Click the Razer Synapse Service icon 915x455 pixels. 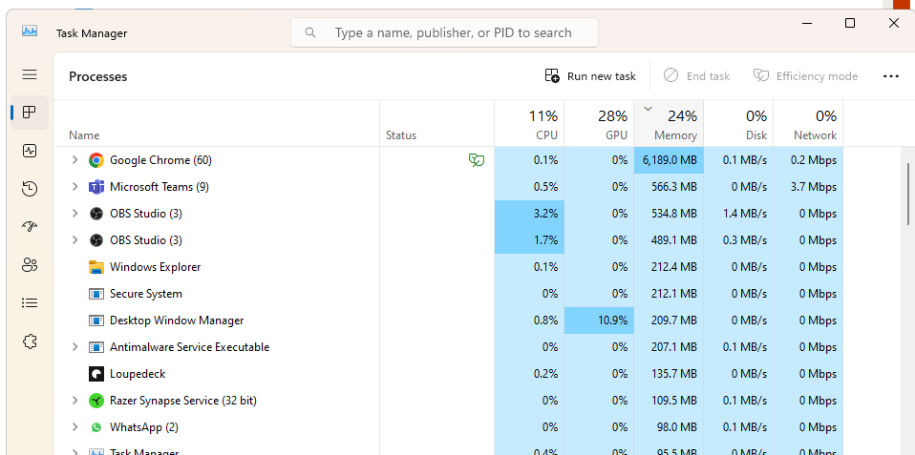(x=96, y=401)
